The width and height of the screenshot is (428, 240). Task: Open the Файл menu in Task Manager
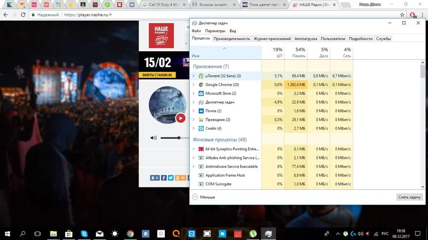[196, 31]
